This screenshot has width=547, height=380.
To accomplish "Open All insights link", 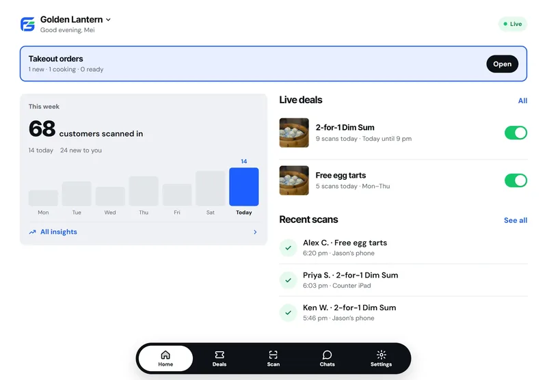I will [x=59, y=232].
